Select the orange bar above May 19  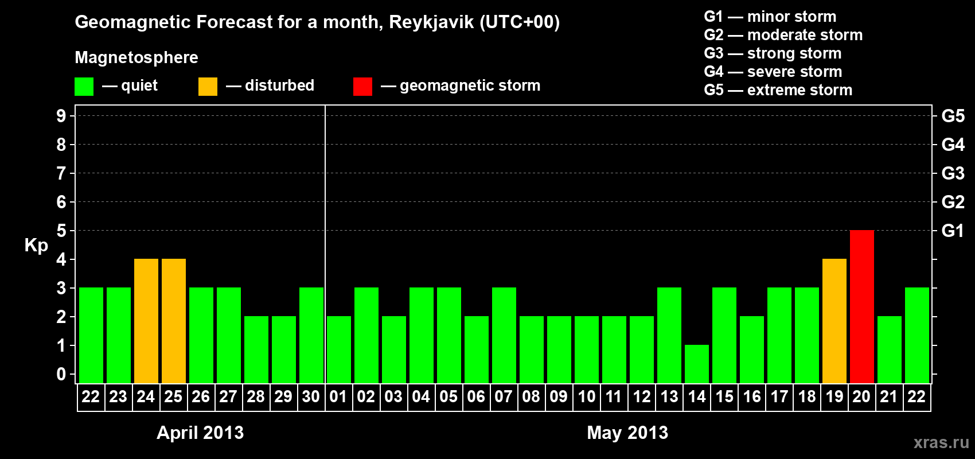pyautogui.click(x=834, y=321)
